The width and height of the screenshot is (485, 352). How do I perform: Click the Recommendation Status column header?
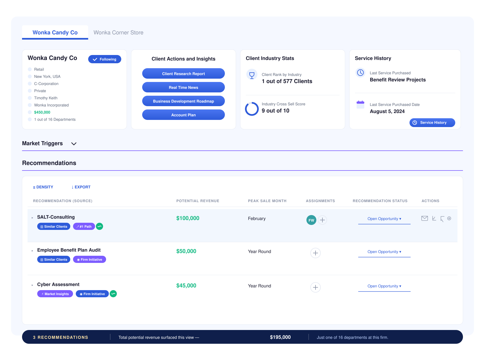pyautogui.click(x=380, y=201)
